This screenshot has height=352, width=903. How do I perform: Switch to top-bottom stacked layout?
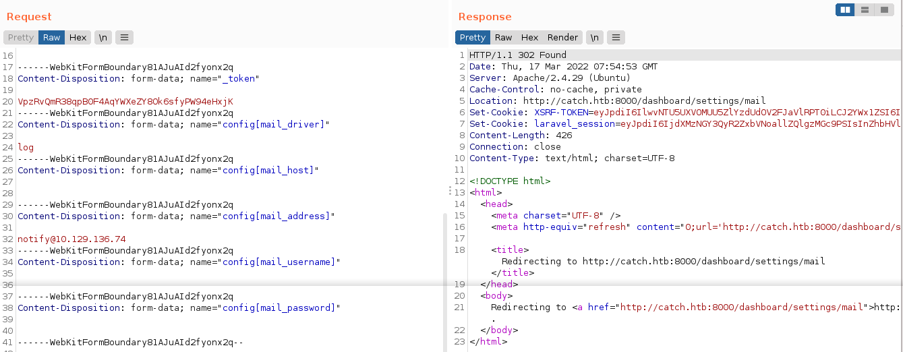click(x=865, y=9)
